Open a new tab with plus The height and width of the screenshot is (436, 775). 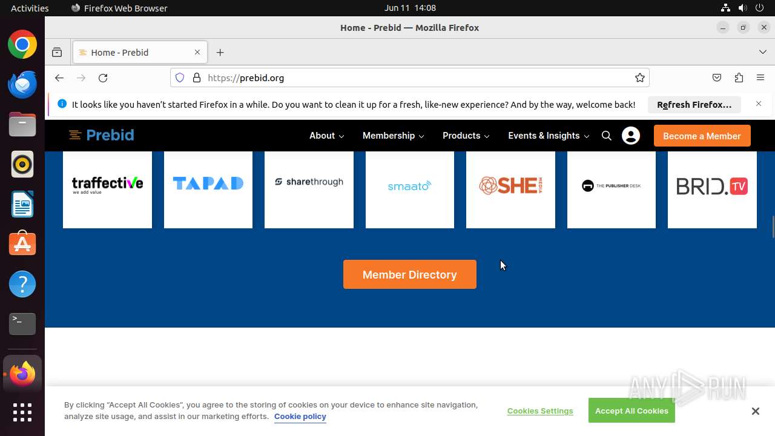point(220,53)
